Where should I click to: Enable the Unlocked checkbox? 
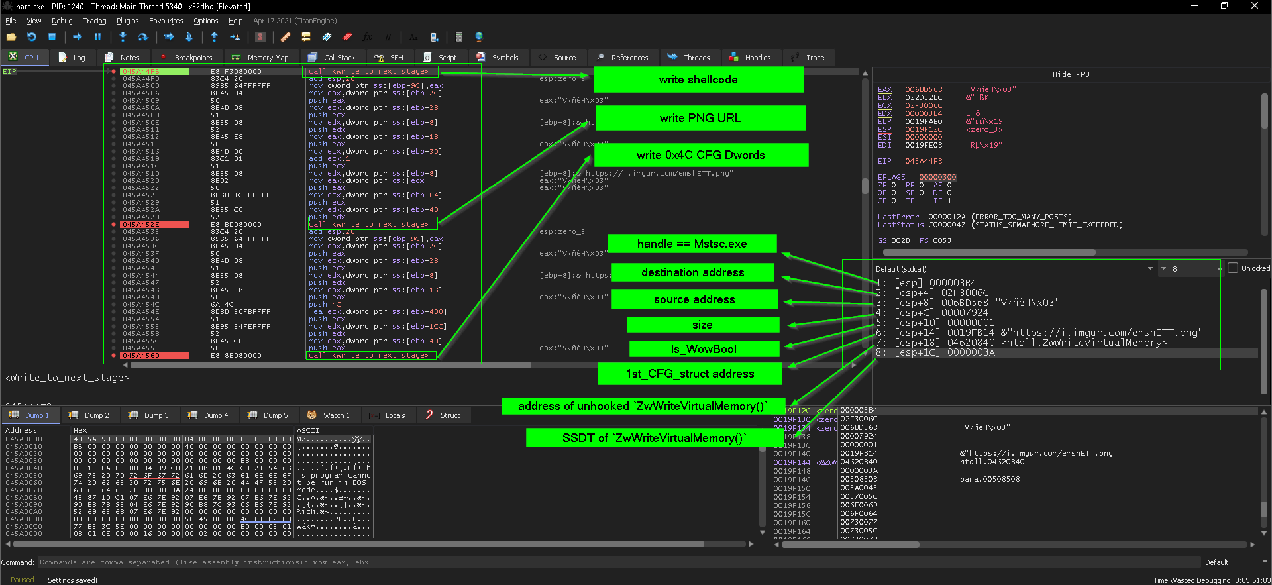pyautogui.click(x=1233, y=268)
